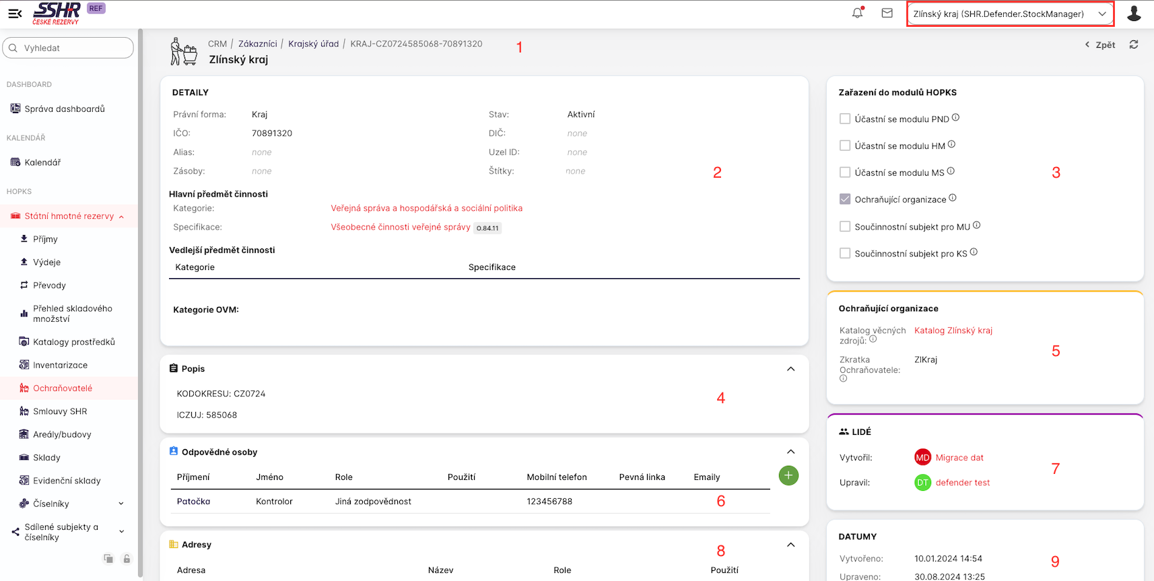Click the Vyhledat search field

pyautogui.click(x=69, y=48)
